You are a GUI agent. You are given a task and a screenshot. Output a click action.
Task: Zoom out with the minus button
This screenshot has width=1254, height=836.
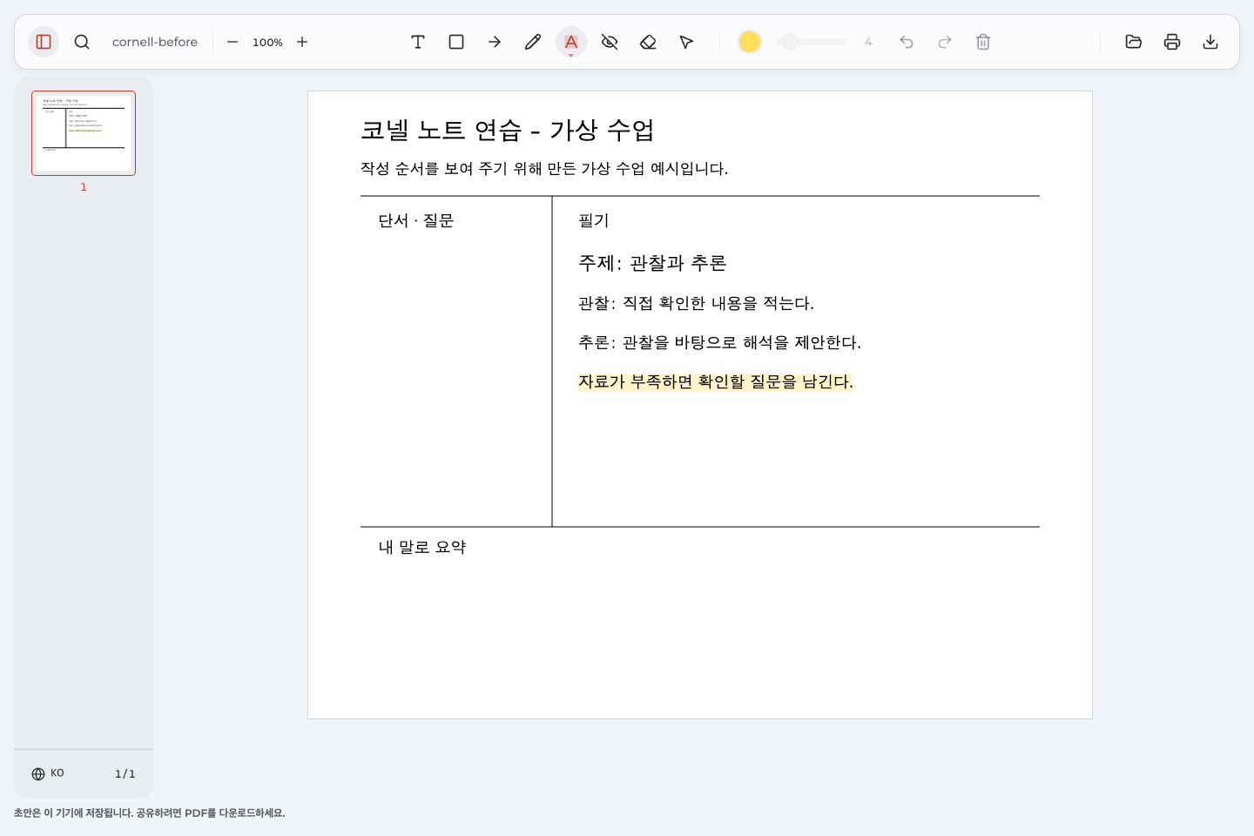pos(233,42)
